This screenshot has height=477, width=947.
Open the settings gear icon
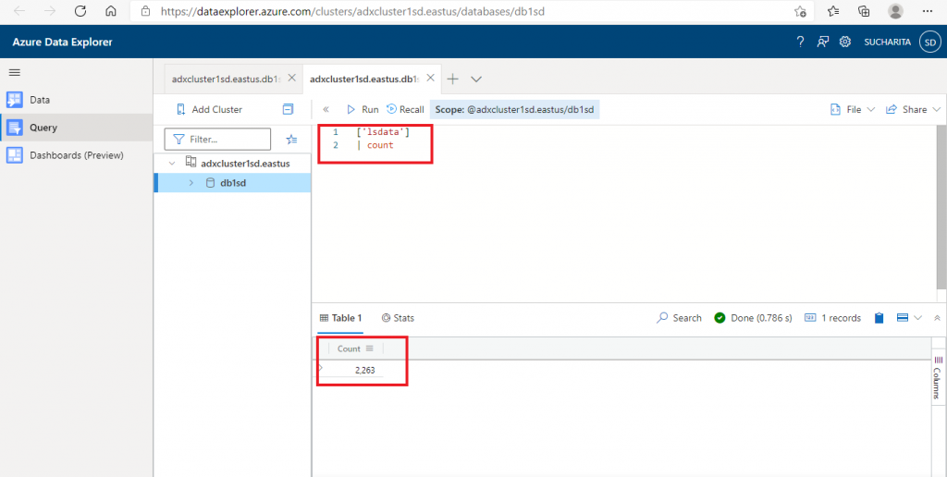click(845, 42)
